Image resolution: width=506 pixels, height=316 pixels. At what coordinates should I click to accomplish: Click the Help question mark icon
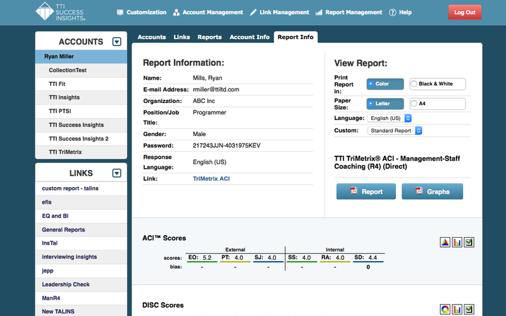(x=392, y=12)
